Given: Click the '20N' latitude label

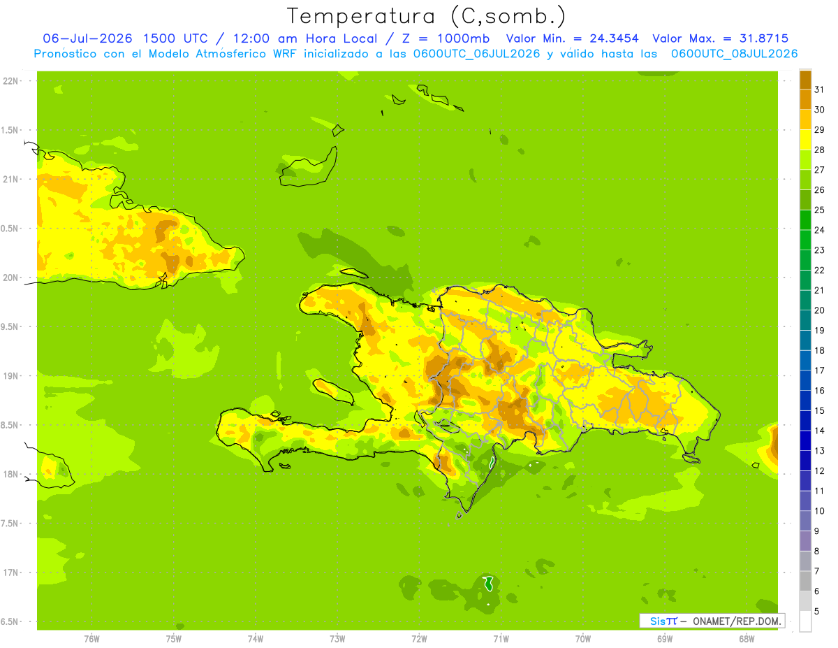Looking at the screenshot, I should coord(10,278).
